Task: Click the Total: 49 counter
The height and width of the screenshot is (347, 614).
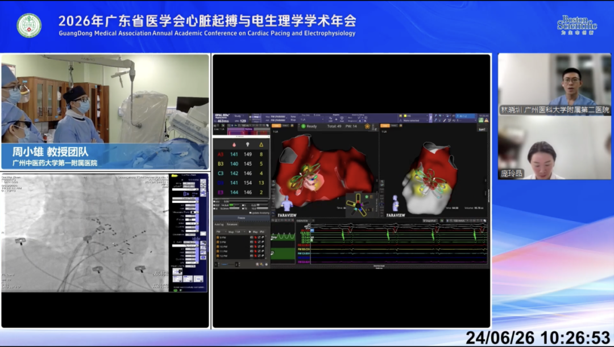Action: (334, 126)
